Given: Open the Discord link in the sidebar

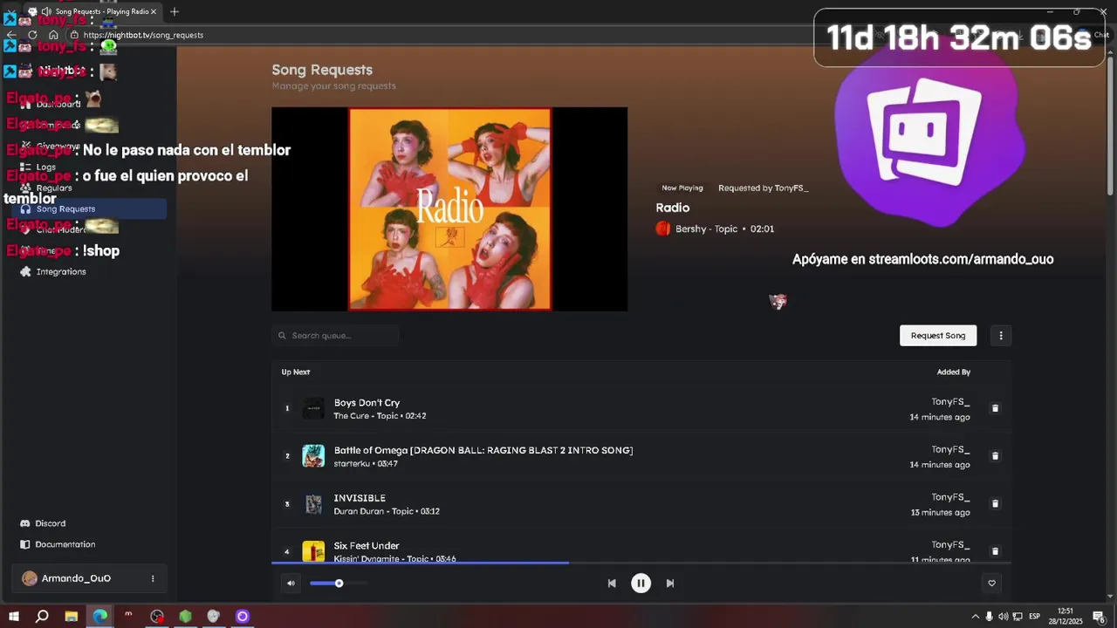Looking at the screenshot, I should pyautogui.click(x=51, y=523).
